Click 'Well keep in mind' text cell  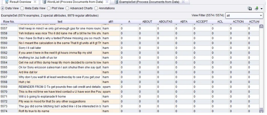point(60,29)
